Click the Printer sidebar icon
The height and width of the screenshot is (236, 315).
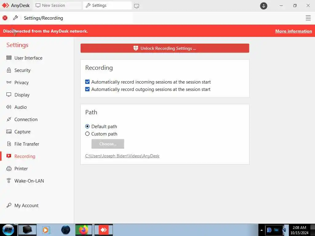pos(9,169)
